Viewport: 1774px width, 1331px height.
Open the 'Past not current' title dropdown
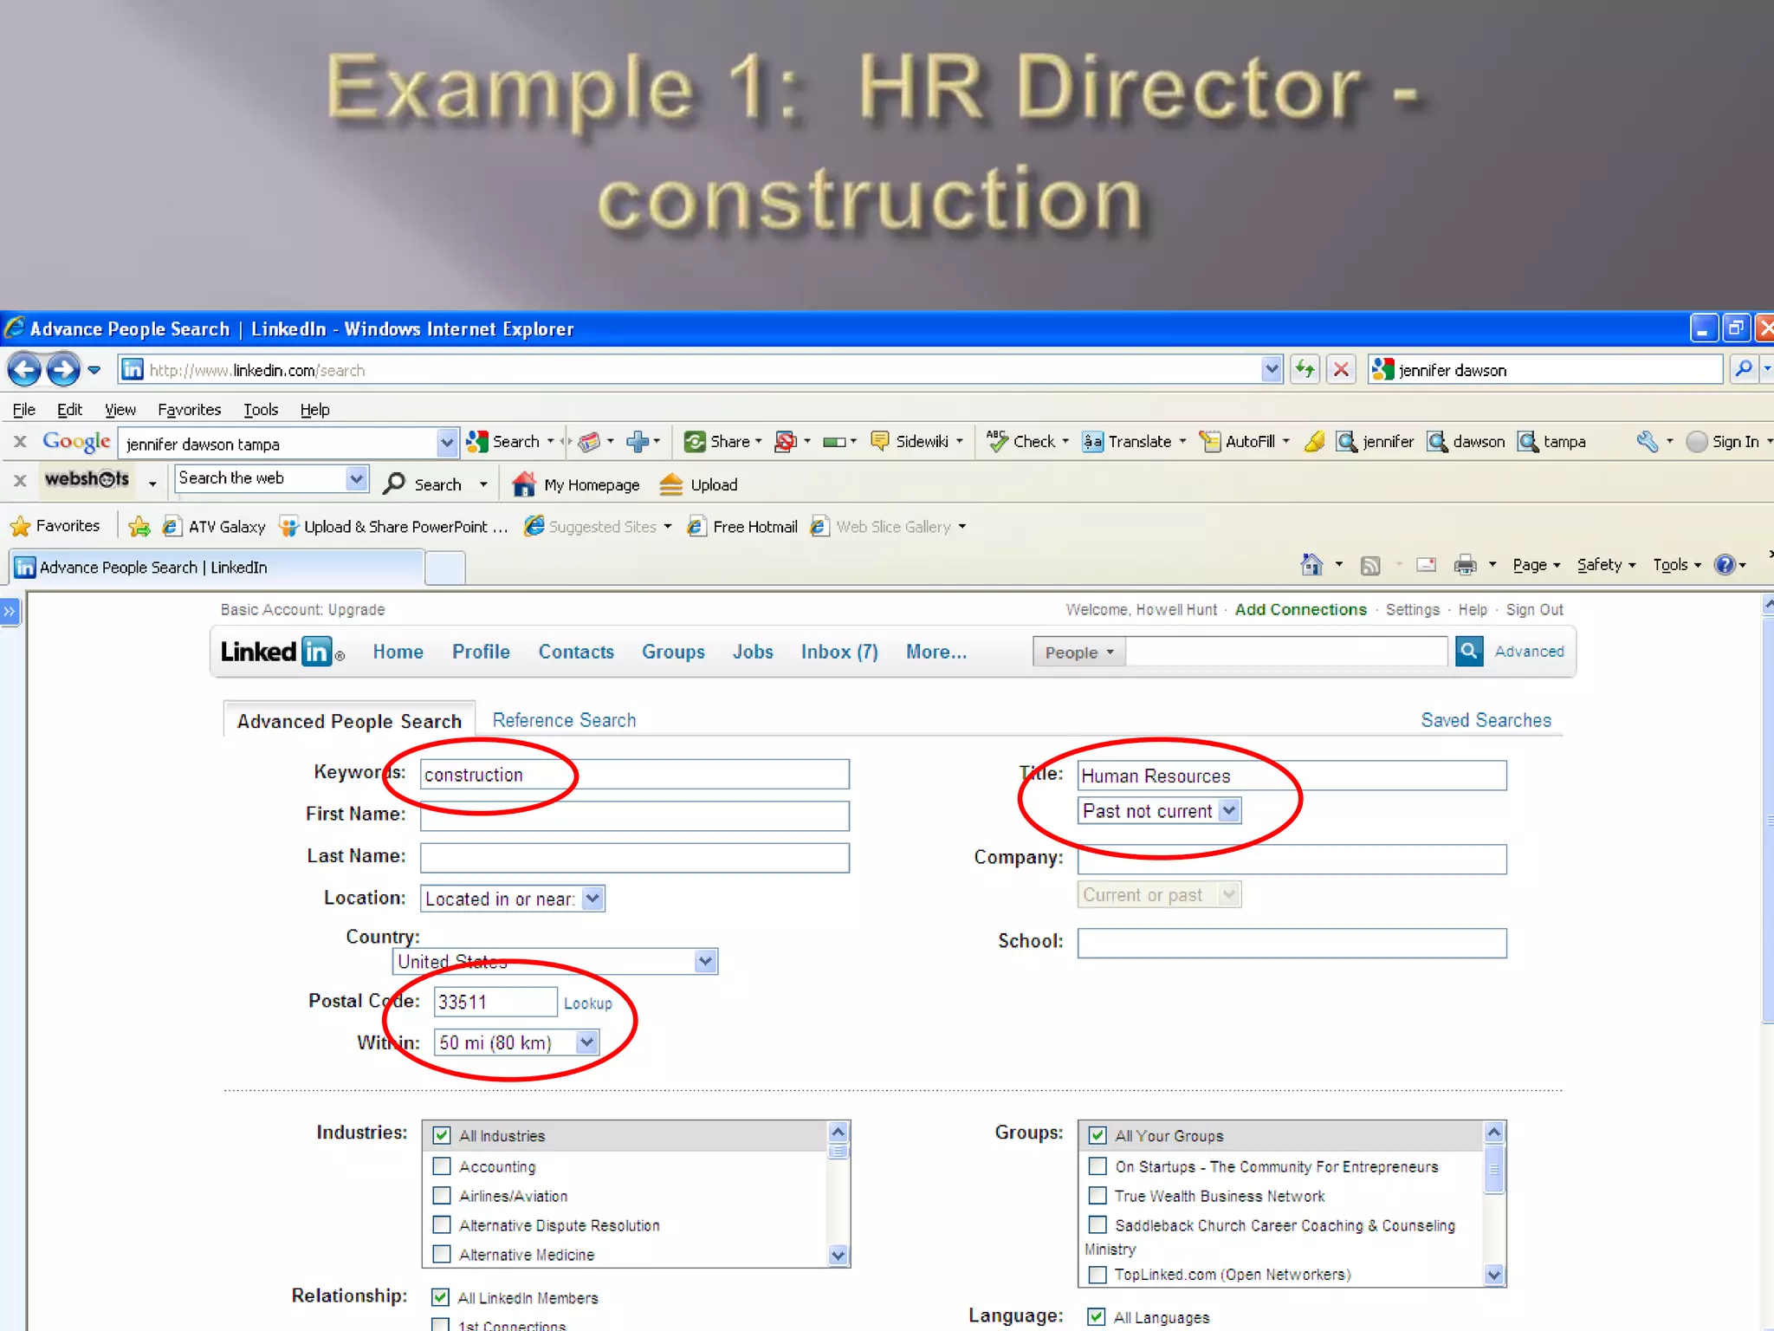click(x=1160, y=811)
